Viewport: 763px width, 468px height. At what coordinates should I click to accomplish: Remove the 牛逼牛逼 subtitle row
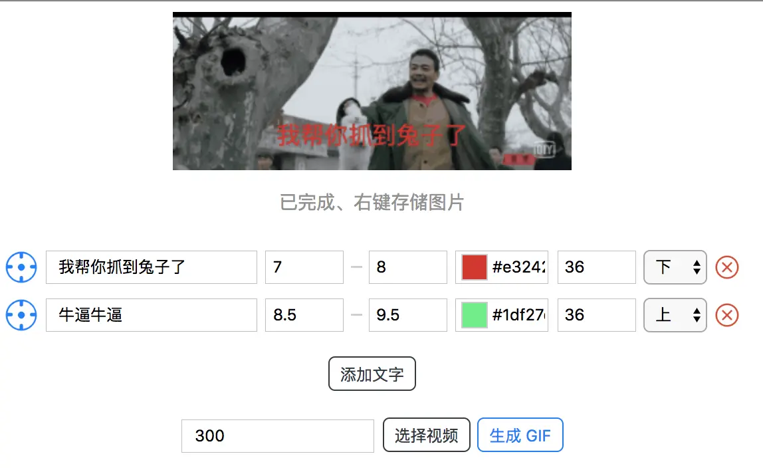click(727, 314)
